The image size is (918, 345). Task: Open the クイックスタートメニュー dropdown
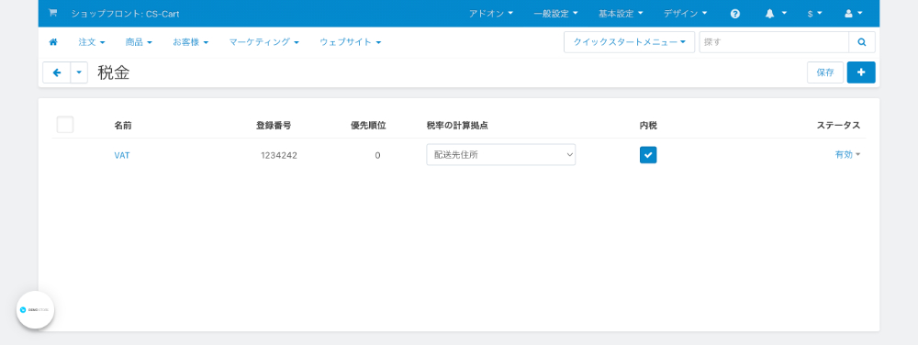tap(630, 42)
